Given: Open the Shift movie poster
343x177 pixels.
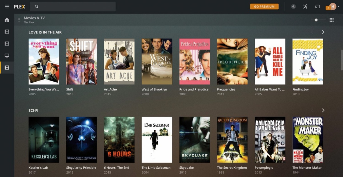Looking at the screenshot, I should coord(81,62).
